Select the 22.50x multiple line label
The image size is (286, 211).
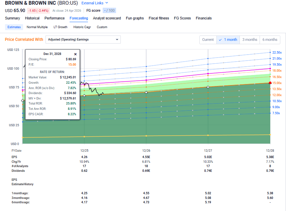(277, 53)
